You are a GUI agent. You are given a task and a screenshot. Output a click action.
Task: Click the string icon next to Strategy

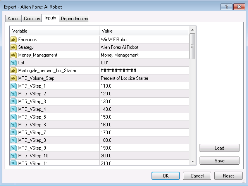(14, 47)
